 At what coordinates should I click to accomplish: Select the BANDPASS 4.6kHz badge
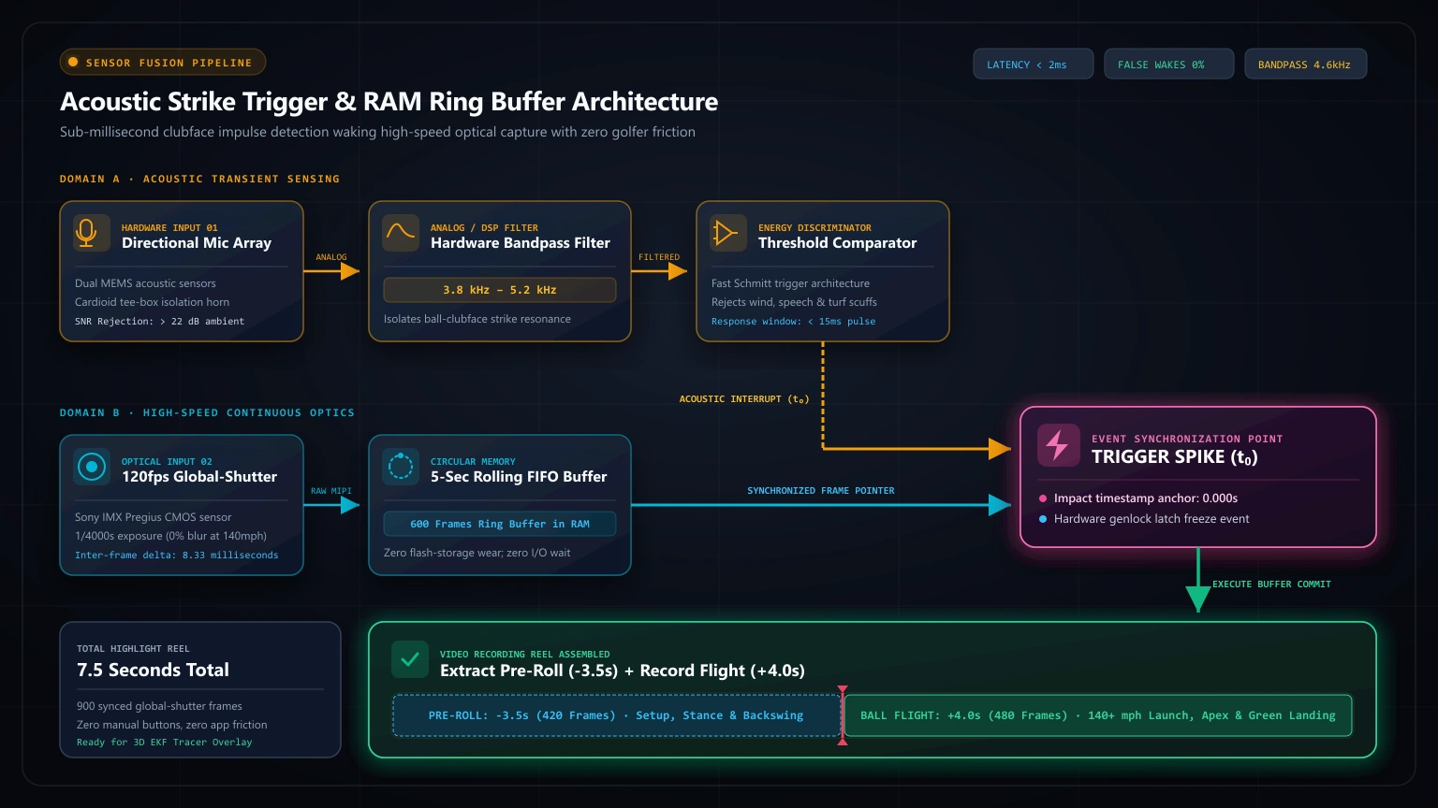pos(1305,65)
